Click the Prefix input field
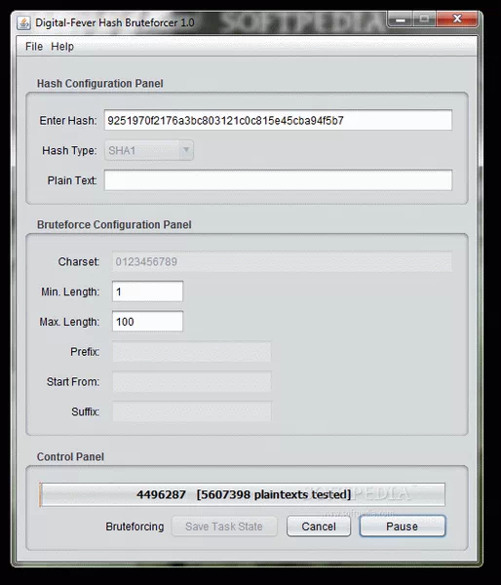 pyautogui.click(x=192, y=351)
